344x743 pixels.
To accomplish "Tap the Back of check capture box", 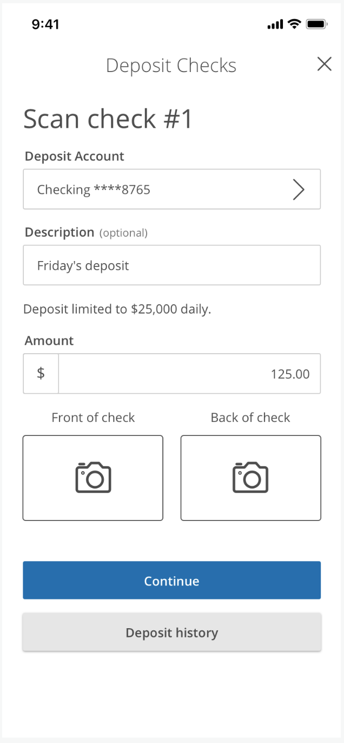I will point(250,478).
